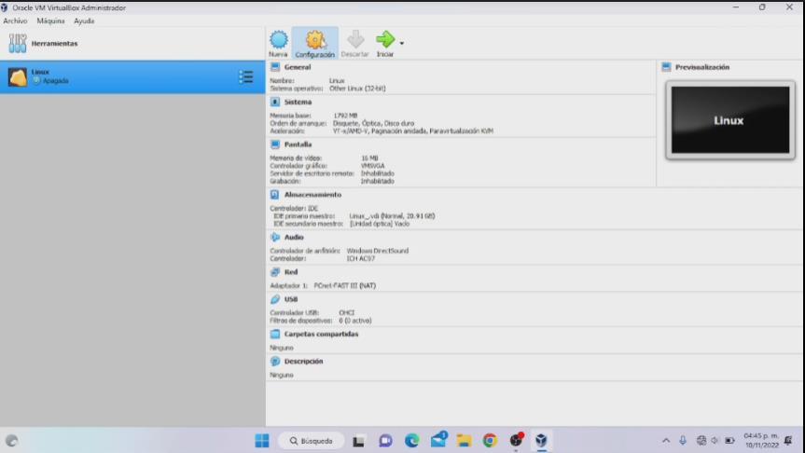805x453 pixels.
Task: Open the Mail app from the taskbar
Action: (x=438, y=440)
